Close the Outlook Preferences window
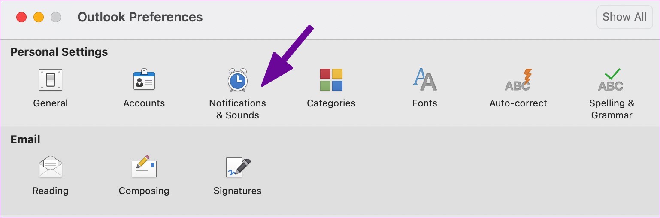 click(x=21, y=17)
